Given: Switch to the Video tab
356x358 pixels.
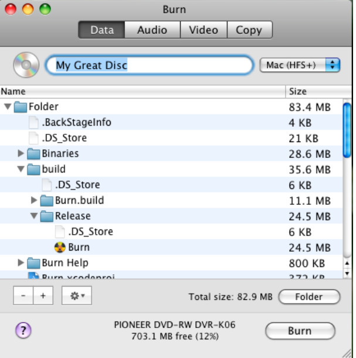Looking at the screenshot, I should point(204,30).
